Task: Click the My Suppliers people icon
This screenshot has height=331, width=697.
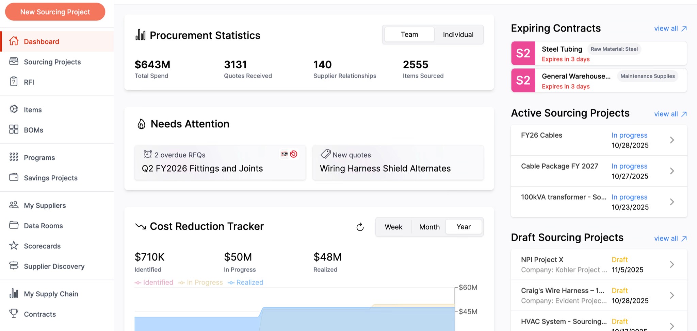Action: tap(14, 205)
